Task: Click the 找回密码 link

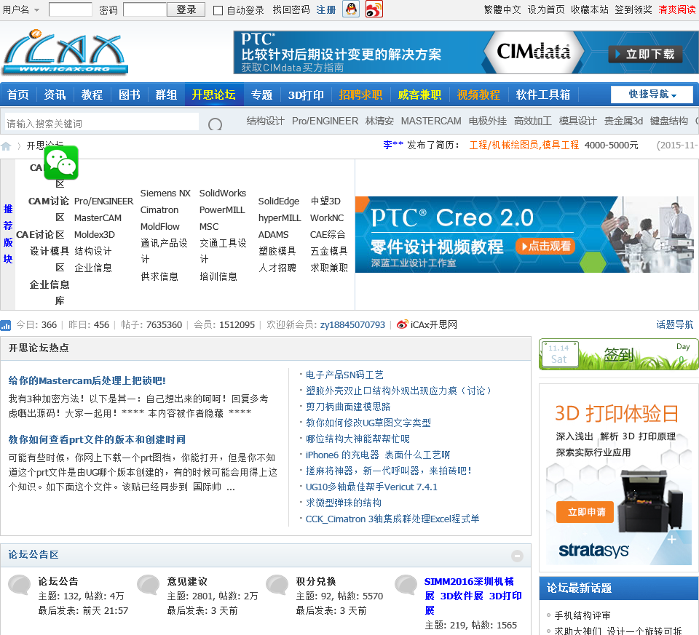Action: point(291,9)
